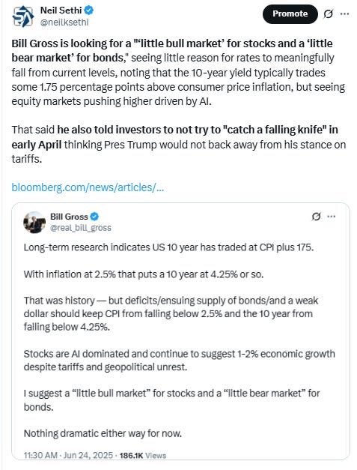Click the 'Nothing dramatic either way for now' line
The image size is (357, 470).
coord(103,433)
